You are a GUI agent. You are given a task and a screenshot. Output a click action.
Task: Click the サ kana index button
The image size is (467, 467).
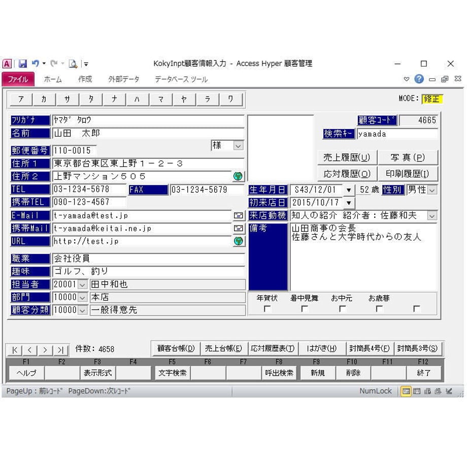68,99
